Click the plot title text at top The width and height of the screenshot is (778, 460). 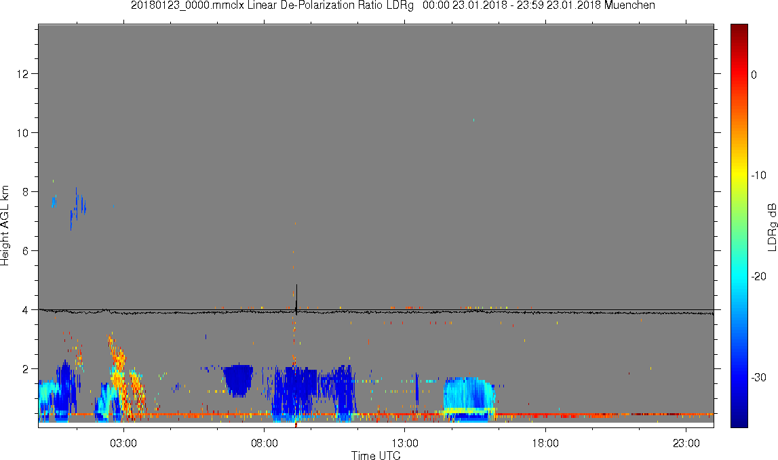393,5
